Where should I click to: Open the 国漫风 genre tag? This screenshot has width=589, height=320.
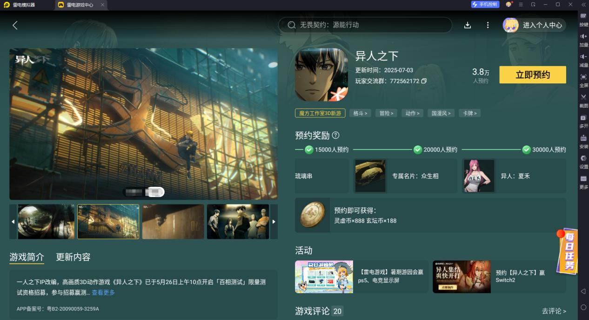(x=441, y=113)
